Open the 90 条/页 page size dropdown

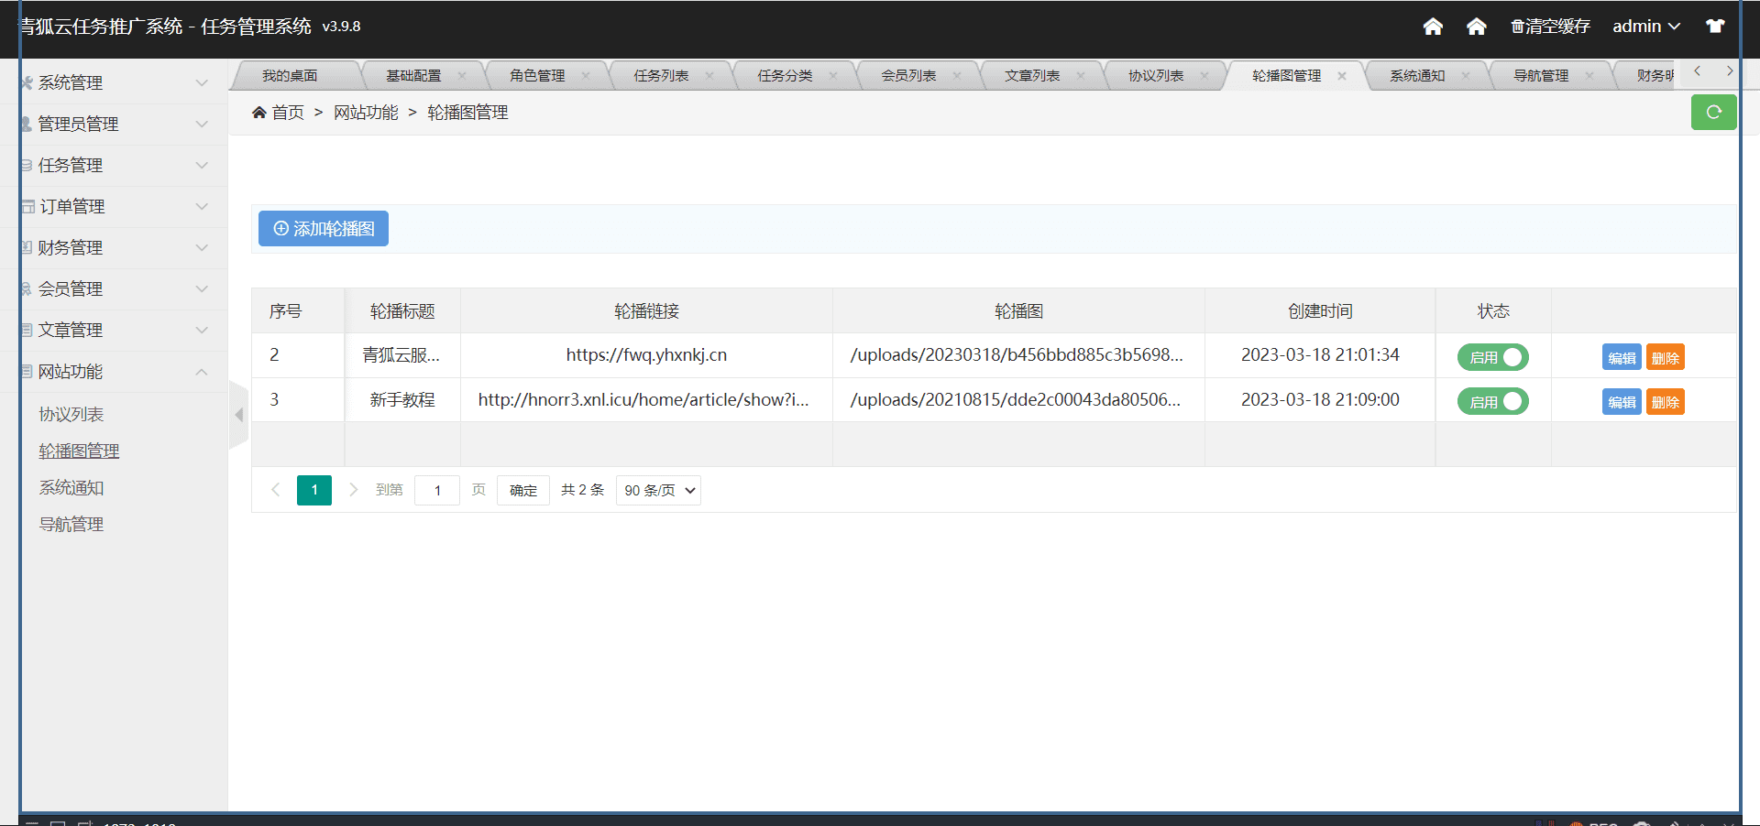pyautogui.click(x=658, y=490)
